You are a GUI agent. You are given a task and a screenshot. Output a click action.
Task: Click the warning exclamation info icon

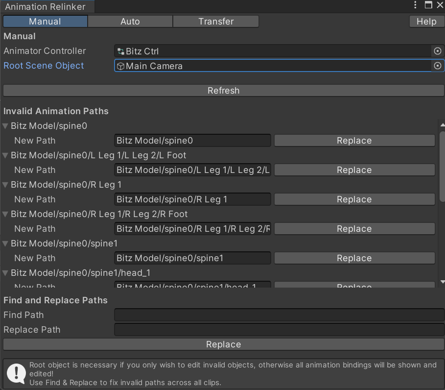click(x=16, y=373)
